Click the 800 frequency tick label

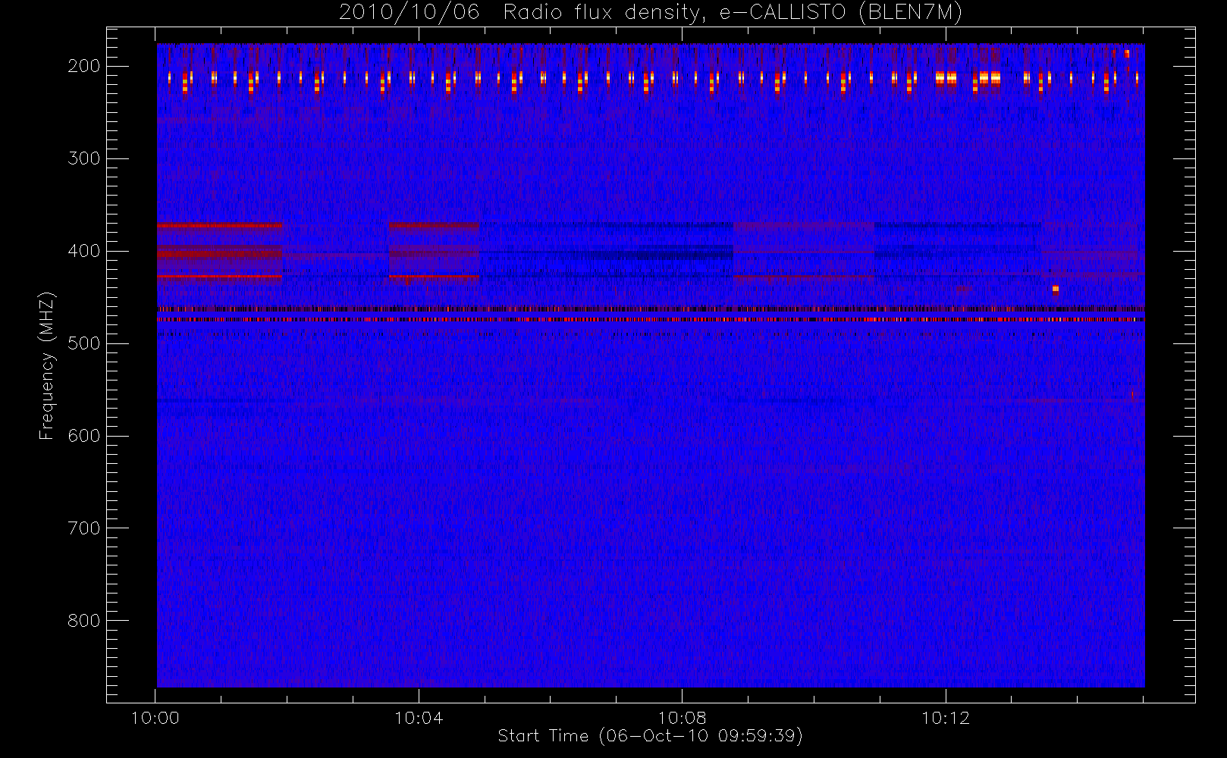[84, 621]
